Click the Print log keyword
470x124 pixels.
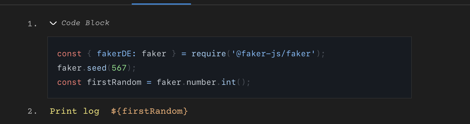coord(74,111)
